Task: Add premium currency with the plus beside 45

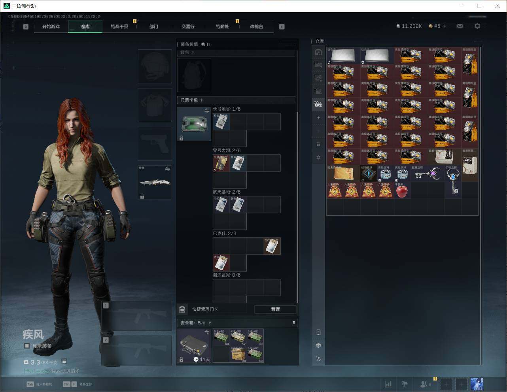Action: pyautogui.click(x=444, y=26)
